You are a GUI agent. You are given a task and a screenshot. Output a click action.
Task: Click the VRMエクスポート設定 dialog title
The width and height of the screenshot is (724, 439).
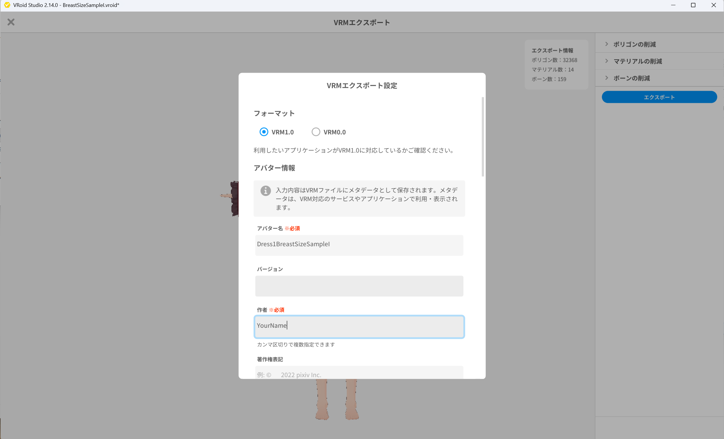[x=362, y=86]
